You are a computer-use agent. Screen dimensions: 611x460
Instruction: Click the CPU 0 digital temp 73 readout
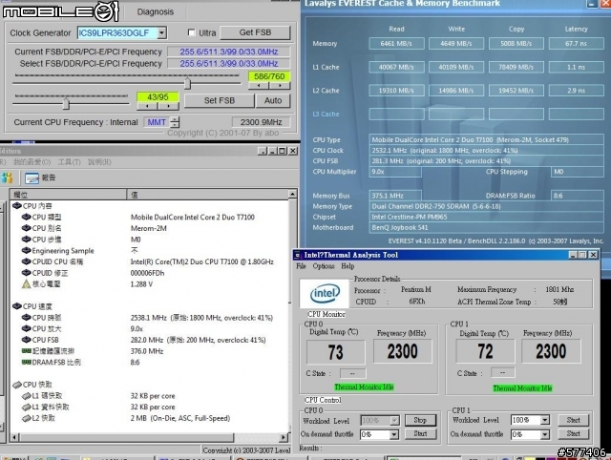[x=335, y=352]
